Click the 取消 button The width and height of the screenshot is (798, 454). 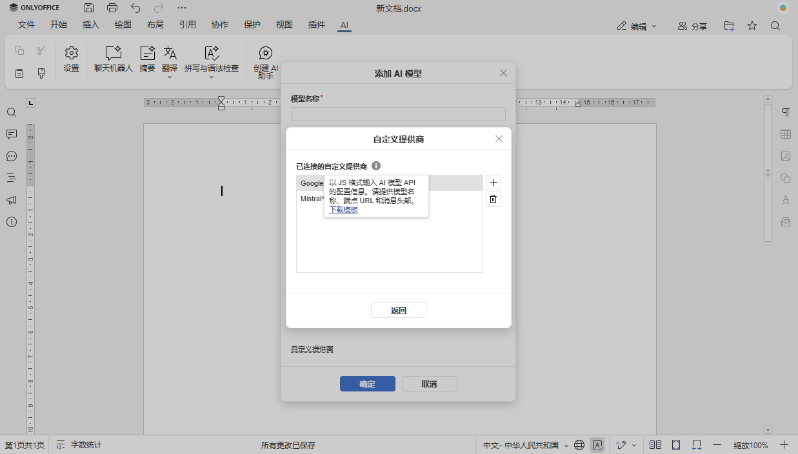coord(430,384)
